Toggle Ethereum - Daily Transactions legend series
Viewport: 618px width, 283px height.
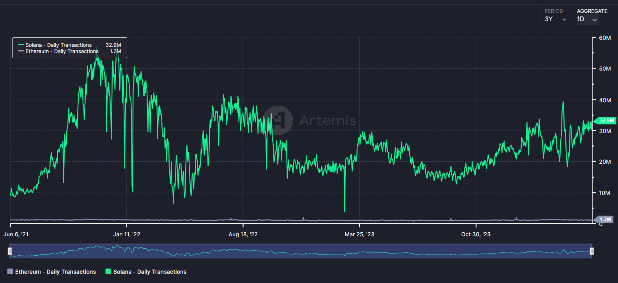tap(51, 272)
